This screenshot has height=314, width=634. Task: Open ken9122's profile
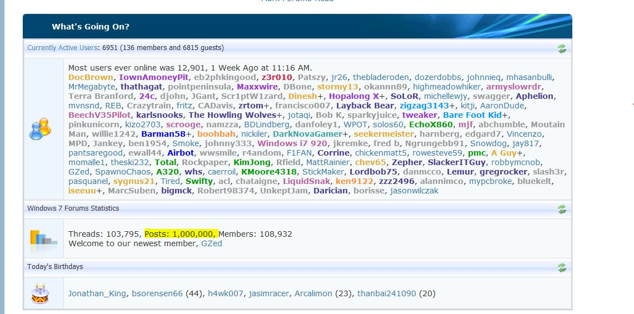[354, 181]
